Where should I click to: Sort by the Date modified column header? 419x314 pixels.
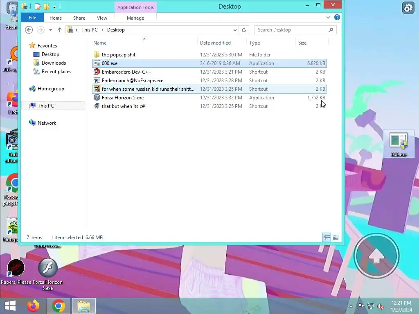(222, 43)
